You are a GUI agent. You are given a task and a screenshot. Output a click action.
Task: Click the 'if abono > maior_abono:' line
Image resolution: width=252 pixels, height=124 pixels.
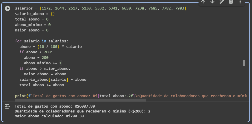click(45, 69)
